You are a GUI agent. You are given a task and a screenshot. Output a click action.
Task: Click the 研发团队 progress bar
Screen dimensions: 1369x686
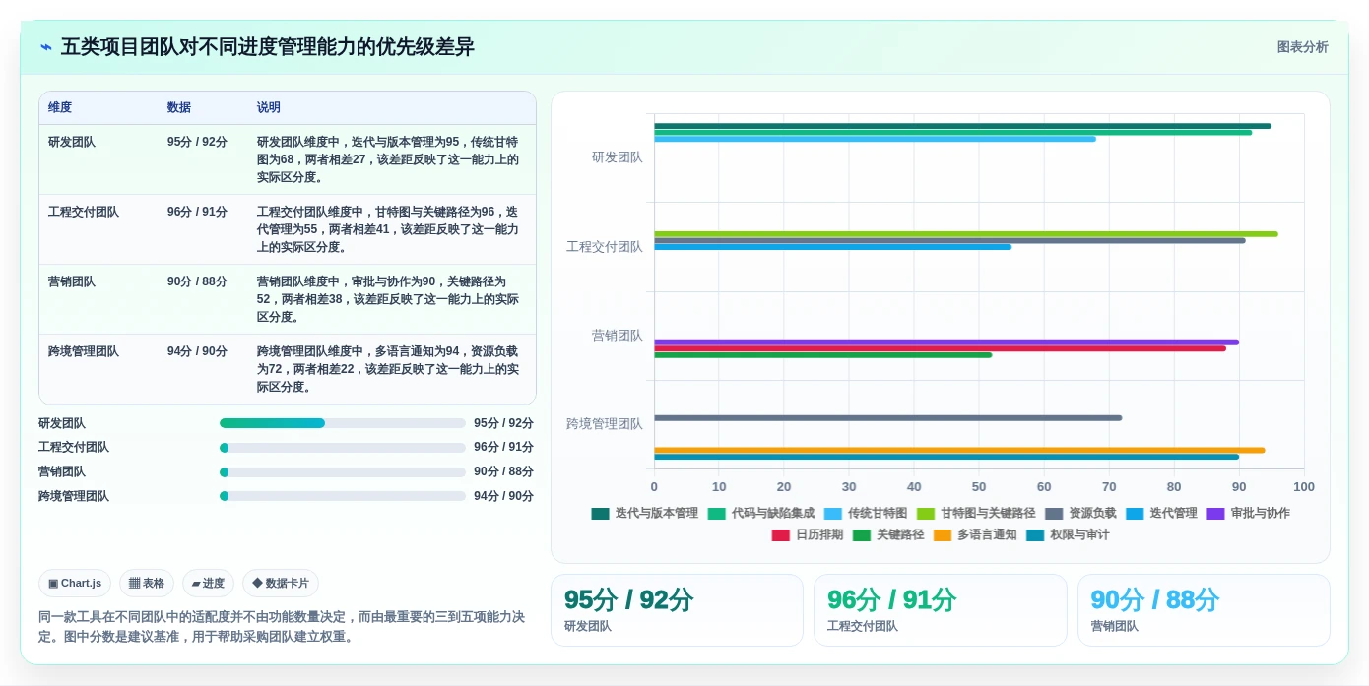(343, 423)
